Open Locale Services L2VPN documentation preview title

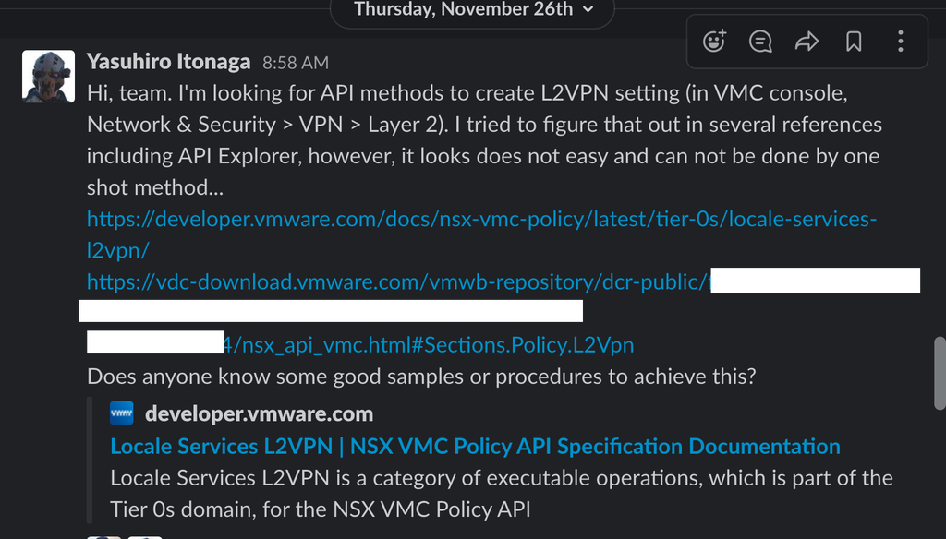tap(475, 446)
